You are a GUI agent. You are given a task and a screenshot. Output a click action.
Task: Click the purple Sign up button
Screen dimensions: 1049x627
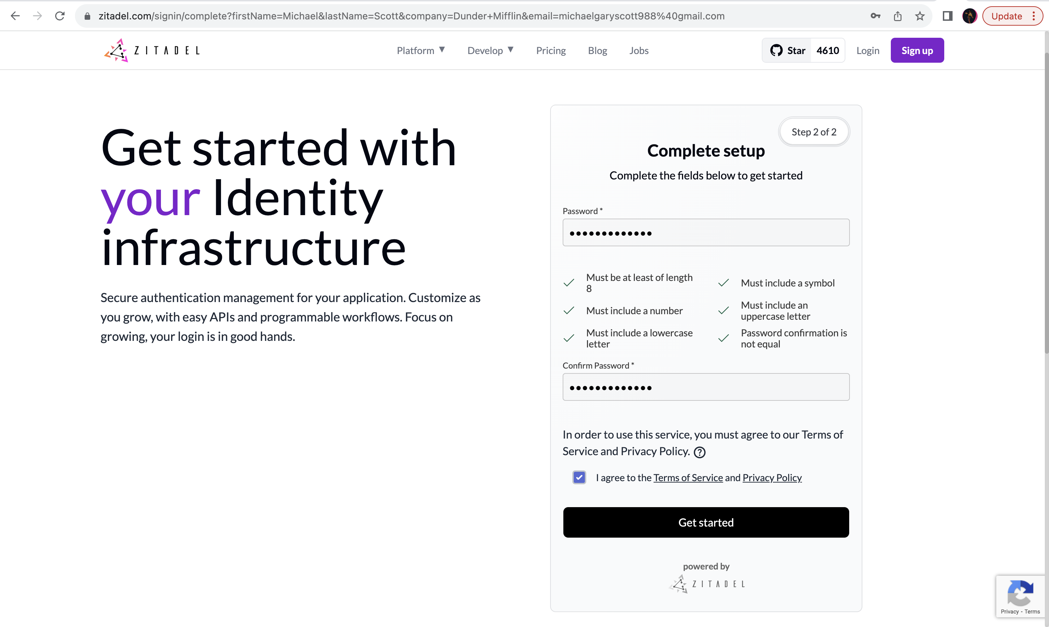pyautogui.click(x=916, y=51)
